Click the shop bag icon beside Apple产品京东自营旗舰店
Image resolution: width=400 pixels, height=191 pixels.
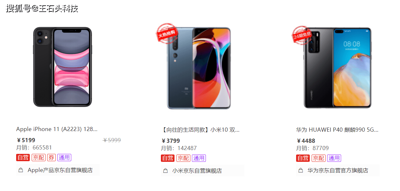point(21,170)
